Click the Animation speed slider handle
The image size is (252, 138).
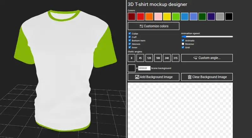[x=185, y=37]
